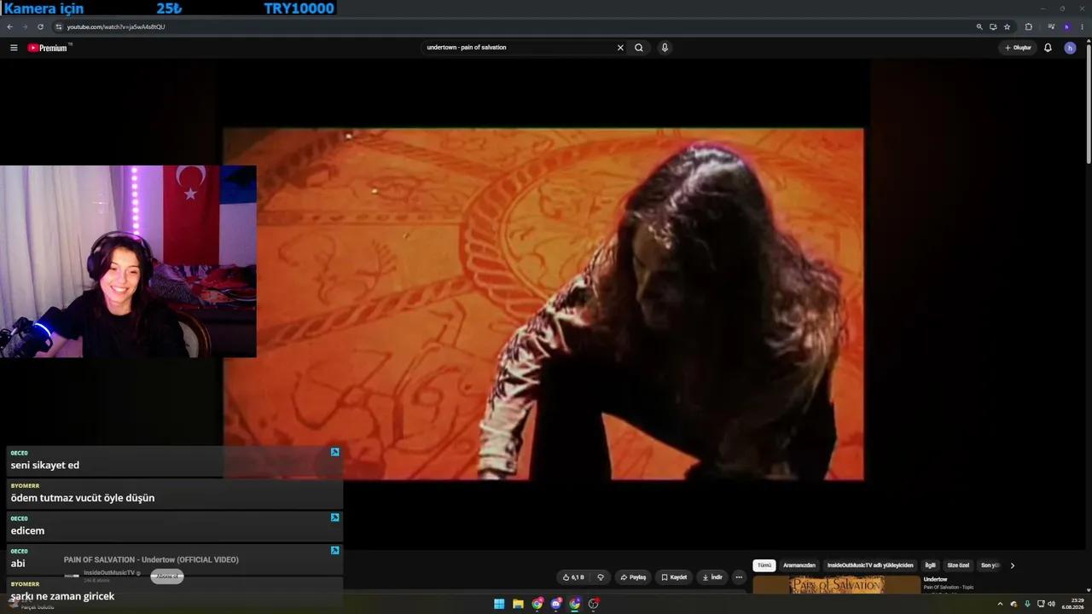Click the subscribe button beside InsideOutMusicTV
1092x614 pixels.
pos(167,576)
